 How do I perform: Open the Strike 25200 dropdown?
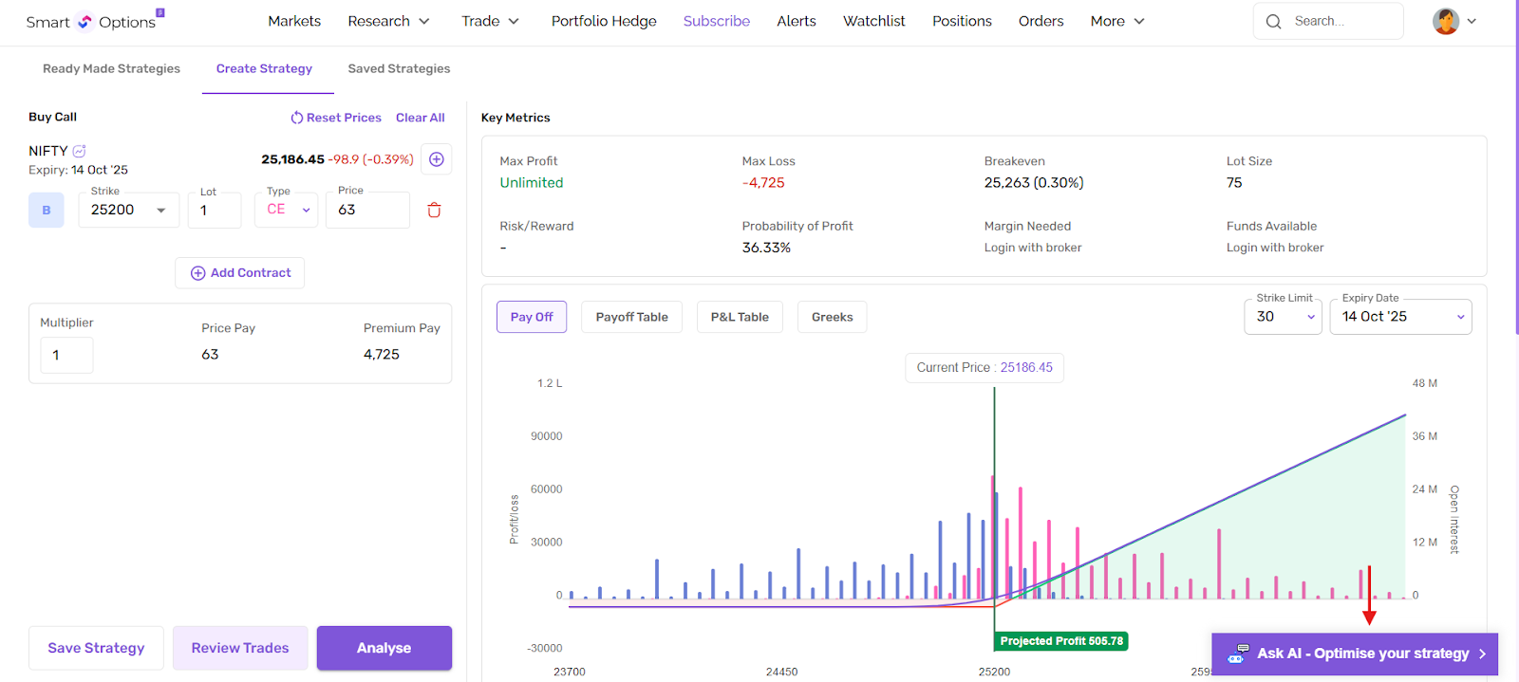pyautogui.click(x=128, y=211)
